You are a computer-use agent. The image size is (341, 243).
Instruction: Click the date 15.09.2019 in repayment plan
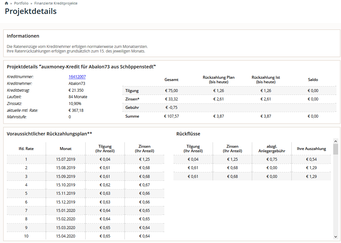(66, 177)
